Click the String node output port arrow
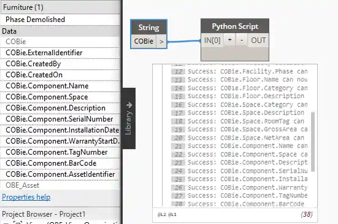The image size is (338, 224). pyautogui.click(x=161, y=41)
